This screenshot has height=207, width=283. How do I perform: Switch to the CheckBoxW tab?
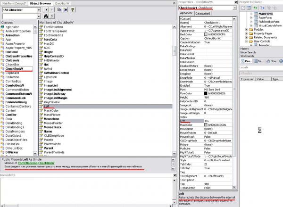click(62, 3)
